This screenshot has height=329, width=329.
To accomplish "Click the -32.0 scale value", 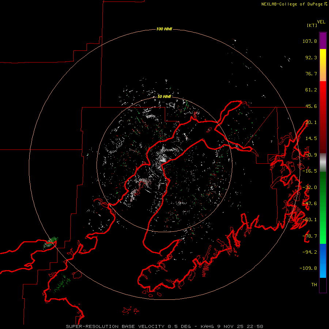I will (x=310, y=188).
